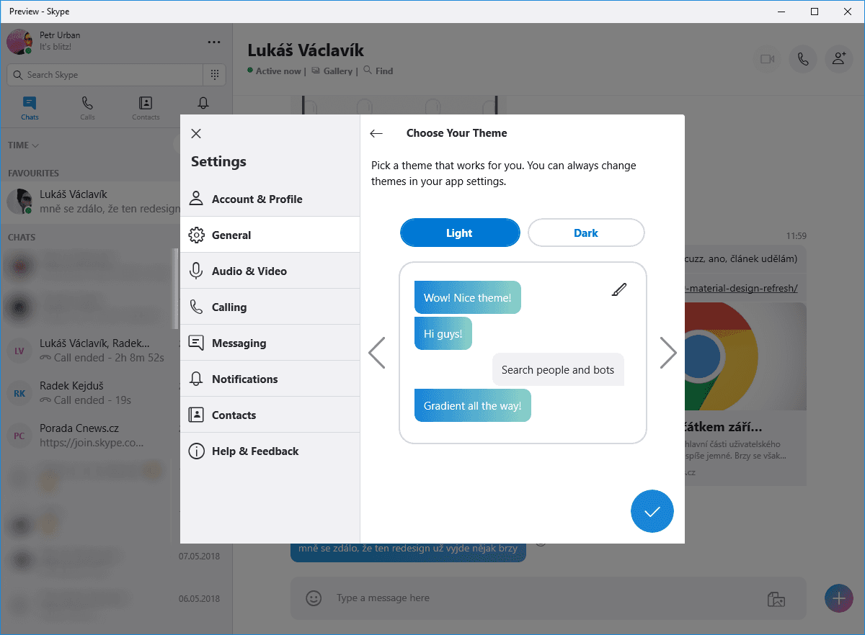Open the emoji picker smiley icon

313,598
